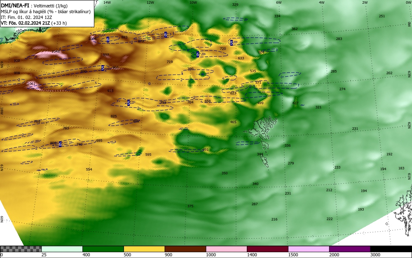Click the map value '202'
Image resolution: width=412 pixels, height=258 pixels.
(389, 73)
